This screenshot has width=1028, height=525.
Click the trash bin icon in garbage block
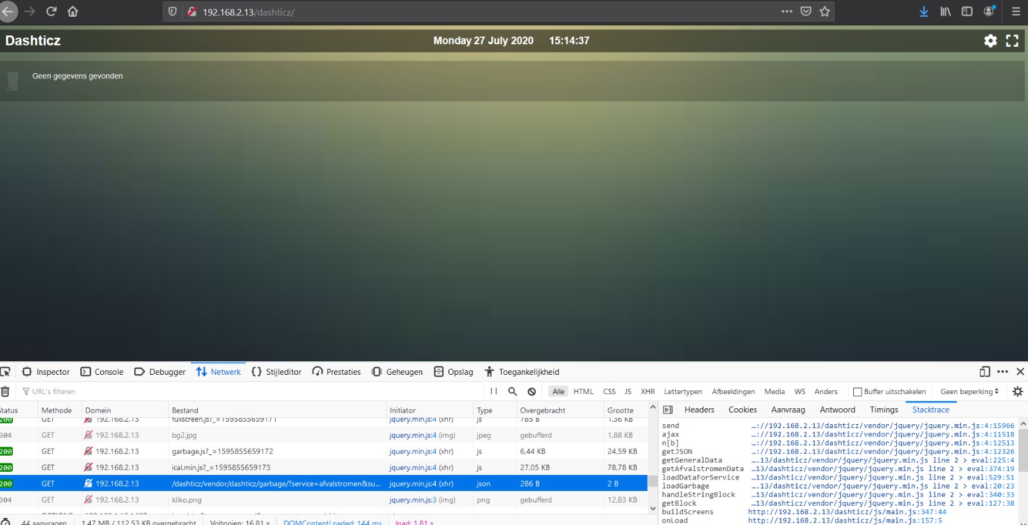click(x=12, y=81)
